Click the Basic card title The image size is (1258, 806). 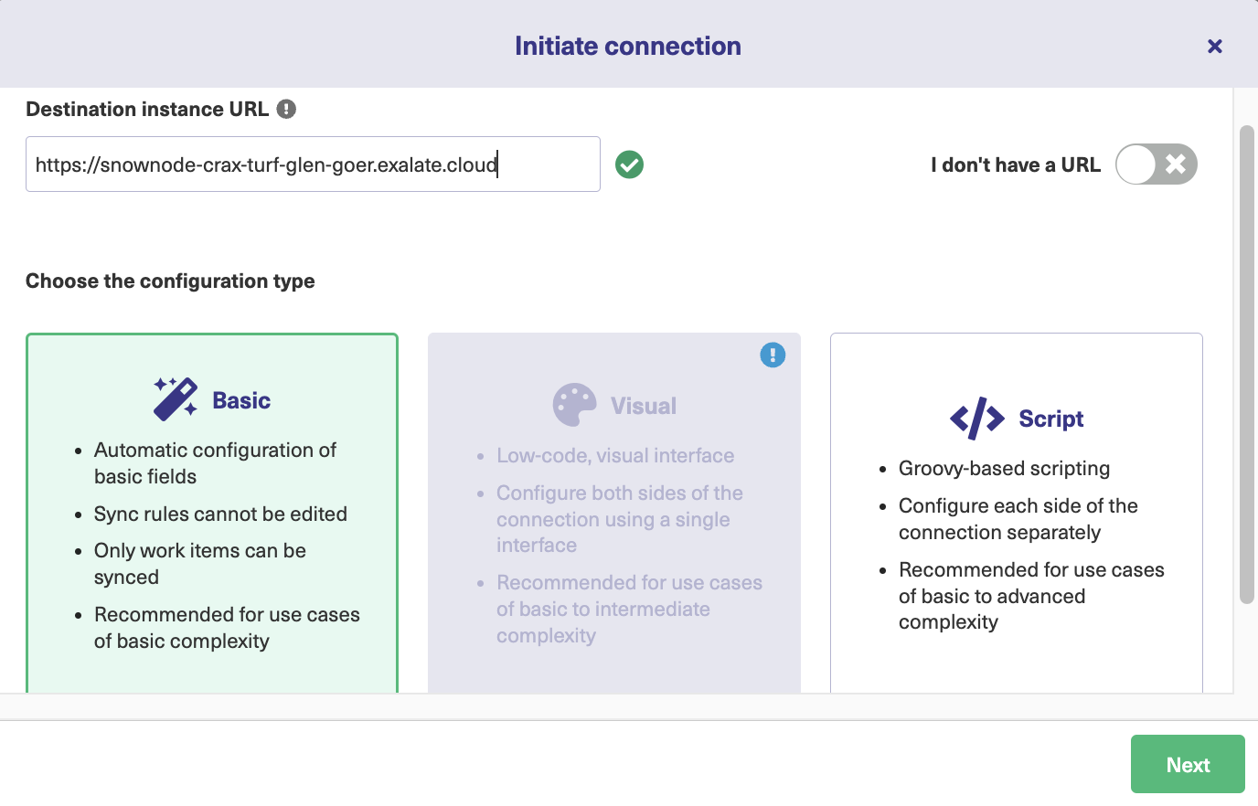[241, 400]
